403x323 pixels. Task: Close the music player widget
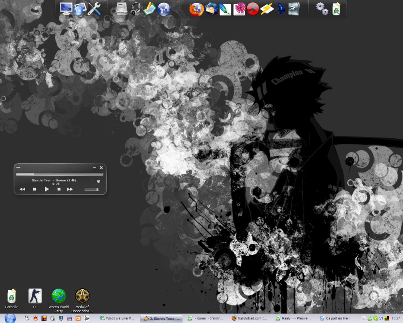pyautogui.click(x=101, y=168)
